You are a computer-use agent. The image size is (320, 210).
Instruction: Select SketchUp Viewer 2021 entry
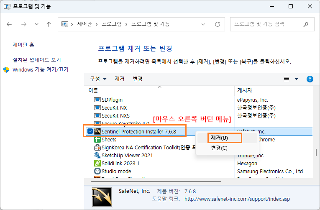(127, 156)
